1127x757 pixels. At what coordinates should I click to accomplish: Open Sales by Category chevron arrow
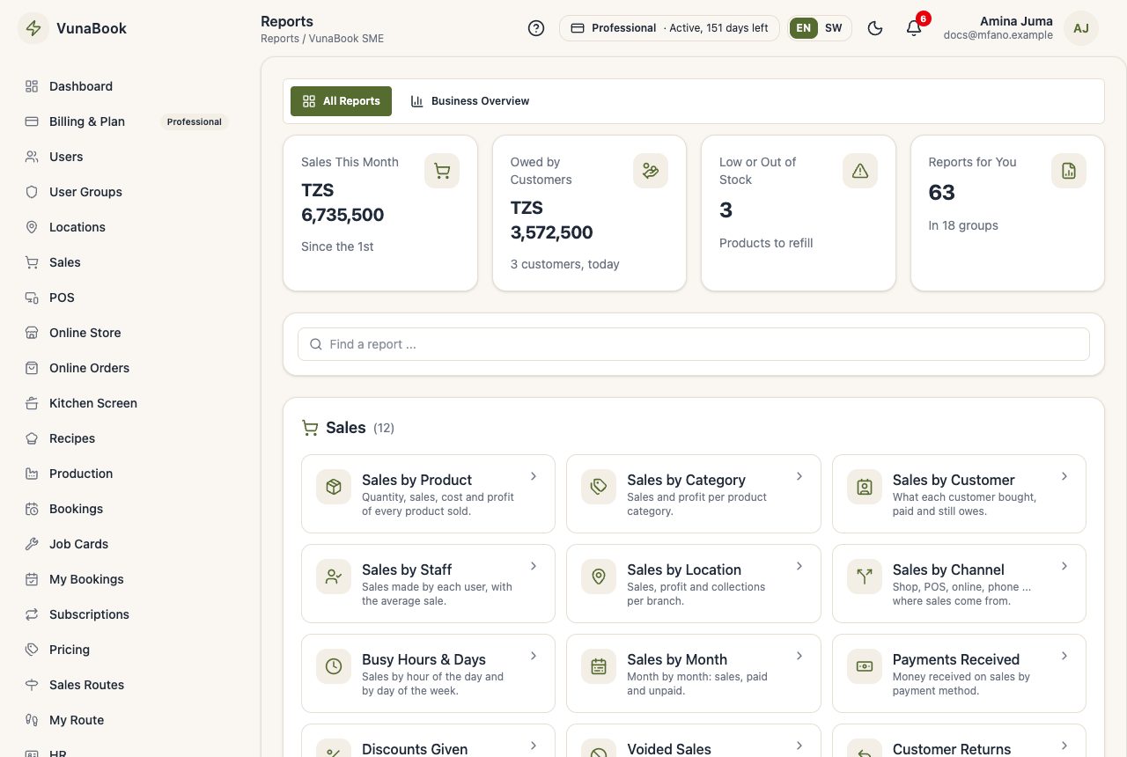pos(799,476)
